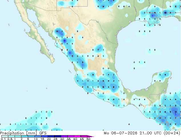Image resolution: width=181 pixels, height=140 pixels.
Task: Click the 20–25 mm legend color swatch
Action: (x=51, y=136)
